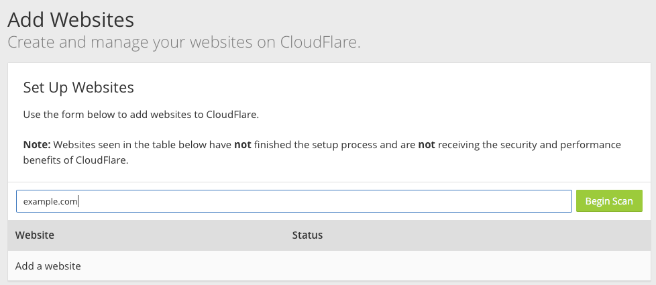Image resolution: width=656 pixels, height=285 pixels.
Task: Select the Website column header
Action: [35, 235]
